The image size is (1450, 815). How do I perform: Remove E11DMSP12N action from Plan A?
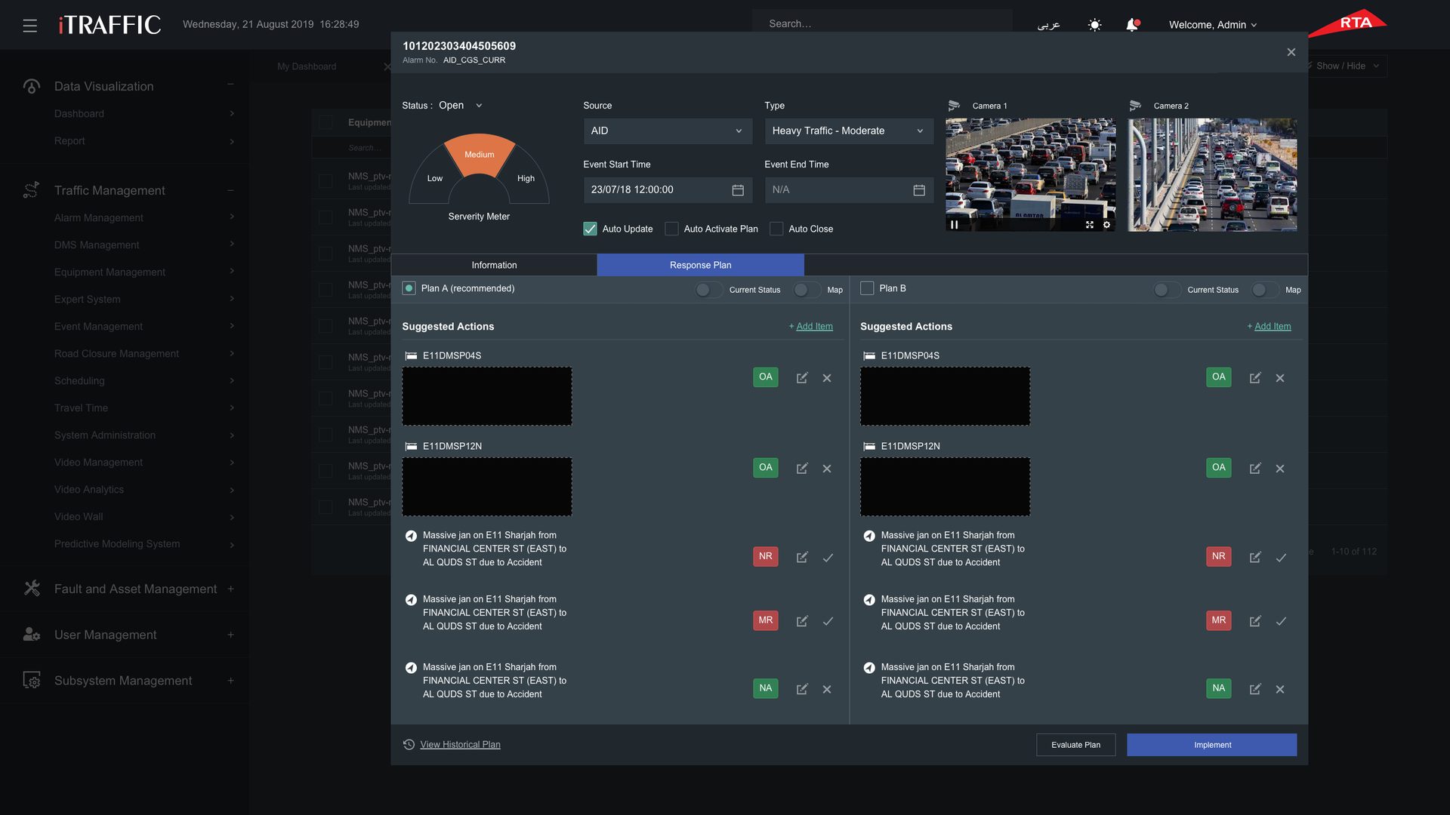[x=827, y=469]
